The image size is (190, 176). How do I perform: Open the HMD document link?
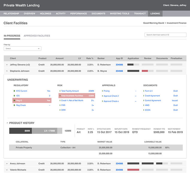[x=147, y=105]
